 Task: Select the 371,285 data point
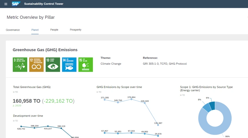105,100
